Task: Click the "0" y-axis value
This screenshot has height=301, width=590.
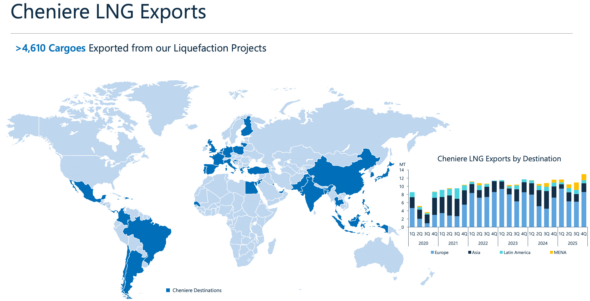Action: pyautogui.click(x=403, y=227)
